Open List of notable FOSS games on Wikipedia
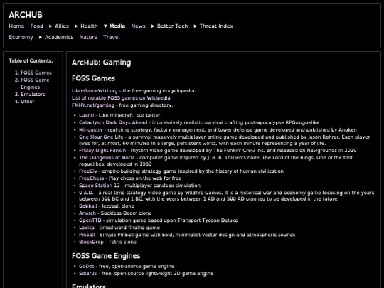 [x=121, y=98]
